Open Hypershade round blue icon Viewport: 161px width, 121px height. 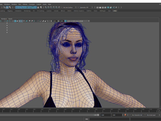click(108, 7)
